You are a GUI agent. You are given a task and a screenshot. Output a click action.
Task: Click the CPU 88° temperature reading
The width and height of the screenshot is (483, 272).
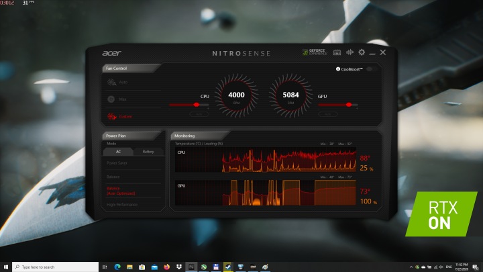(x=365, y=158)
